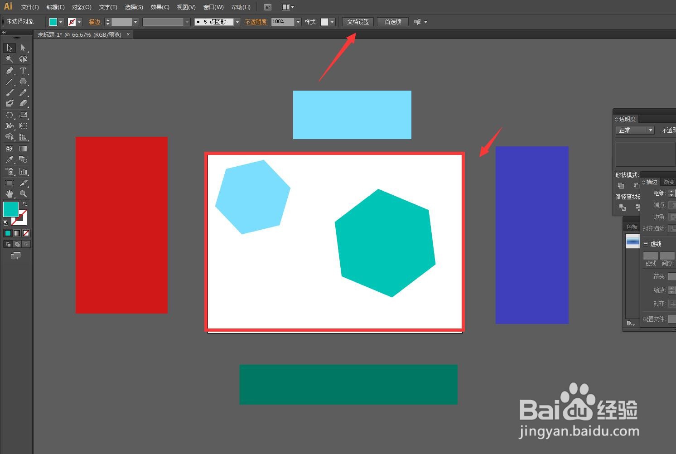The height and width of the screenshot is (454, 676).
Task: Set fill to None in toolbox
Action: (26, 233)
